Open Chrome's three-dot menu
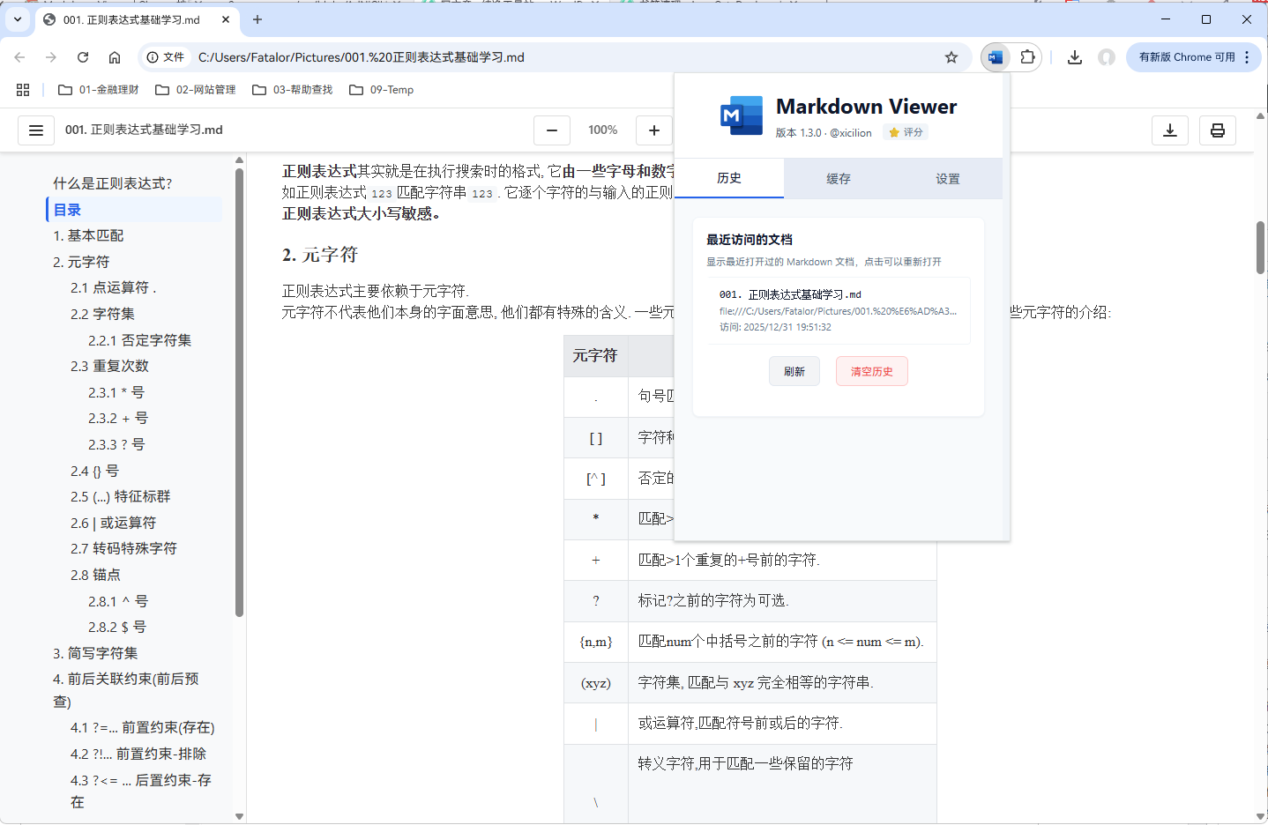 [x=1247, y=56]
